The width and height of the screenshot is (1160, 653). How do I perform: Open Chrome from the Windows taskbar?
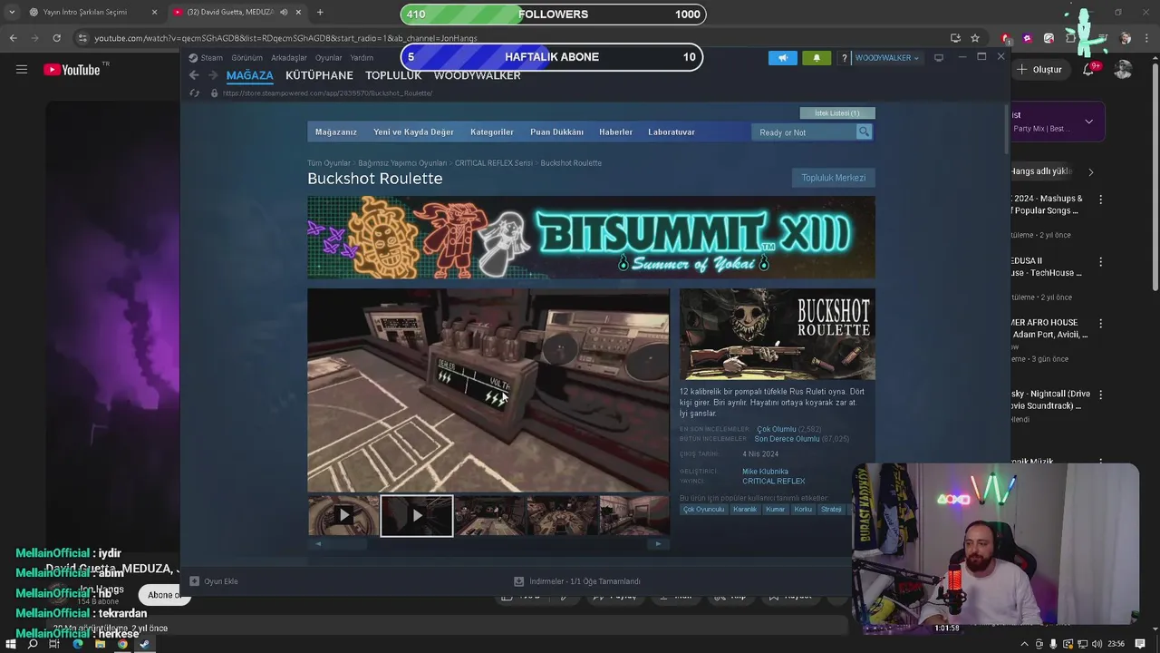(122, 644)
